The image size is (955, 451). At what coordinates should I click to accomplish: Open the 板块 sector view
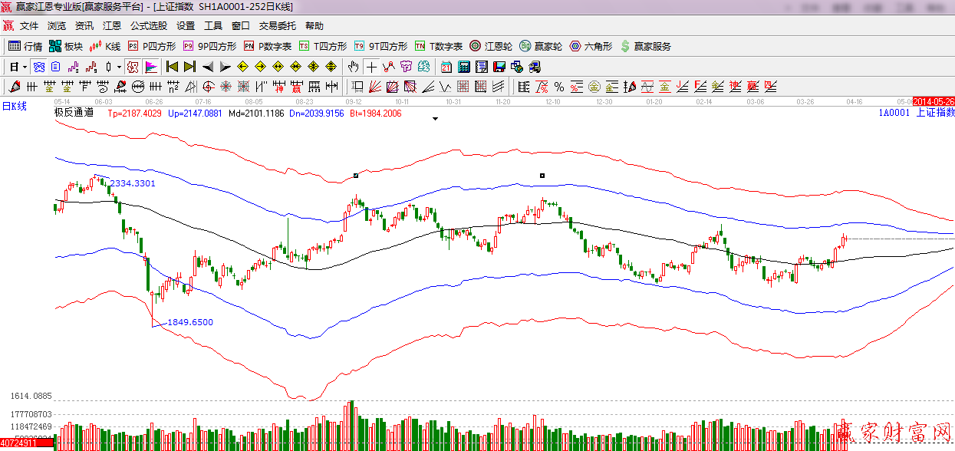coord(66,46)
